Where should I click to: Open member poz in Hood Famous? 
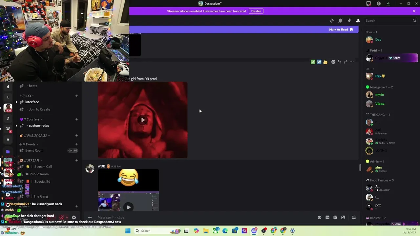click(390, 206)
